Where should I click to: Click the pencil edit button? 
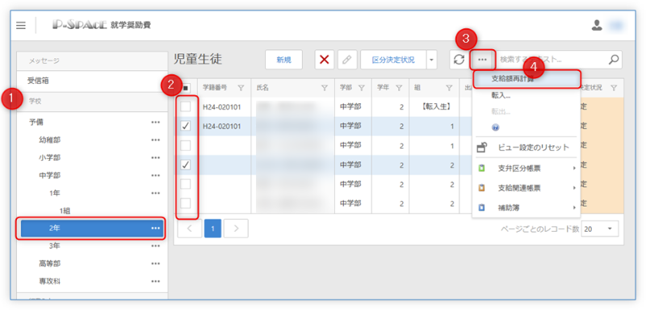point(347,60)
